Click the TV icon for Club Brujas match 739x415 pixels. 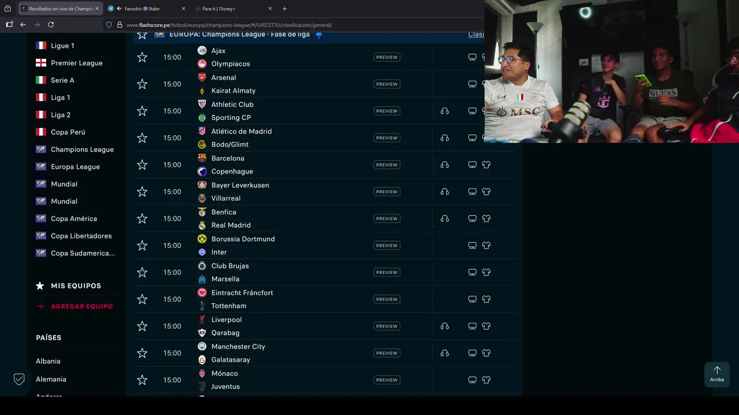point(472,272)
